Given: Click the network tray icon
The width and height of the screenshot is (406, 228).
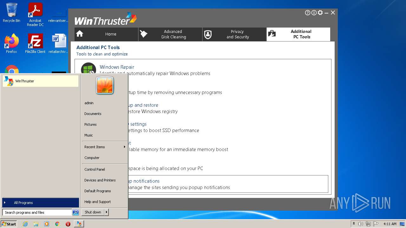Looking at the screenshot, I should 368,224.
